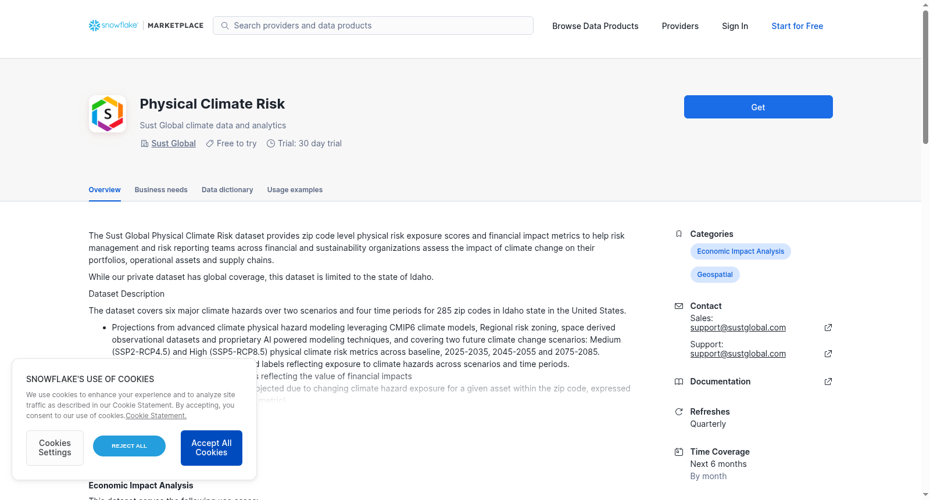This screenshot has height=500, width=930.
Task: Click the Contact envelope icon
Action: pyautogui.click(x=679, y=306)
